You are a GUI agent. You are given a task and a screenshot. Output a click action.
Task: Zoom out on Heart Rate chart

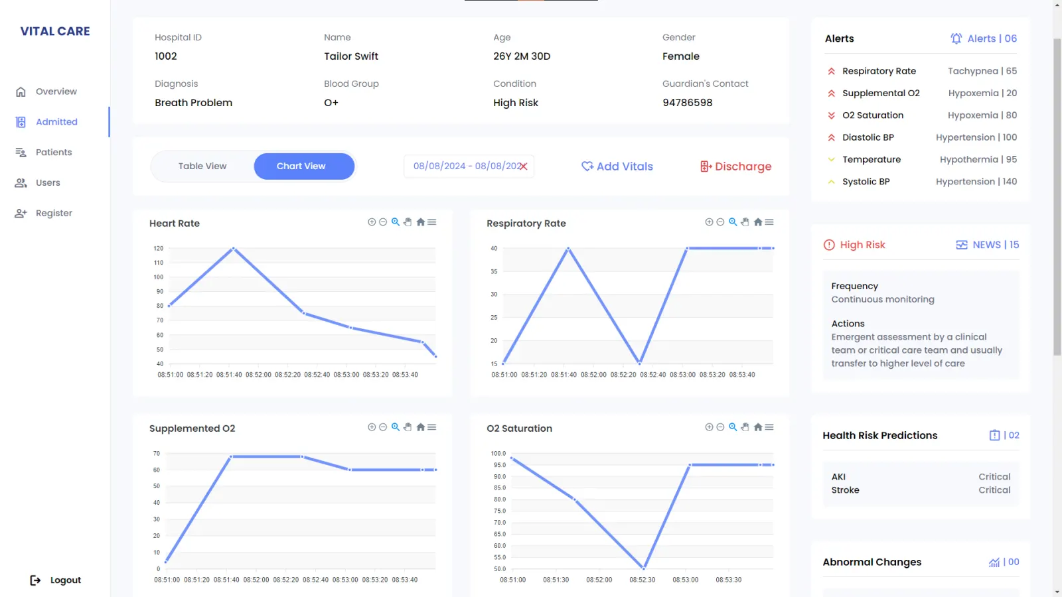coord(383,222)
